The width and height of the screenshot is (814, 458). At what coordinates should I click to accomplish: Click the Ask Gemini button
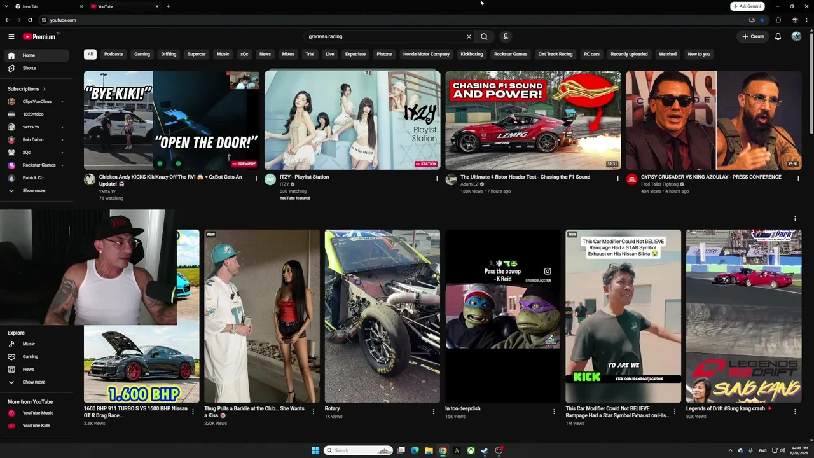pos(747,6)
